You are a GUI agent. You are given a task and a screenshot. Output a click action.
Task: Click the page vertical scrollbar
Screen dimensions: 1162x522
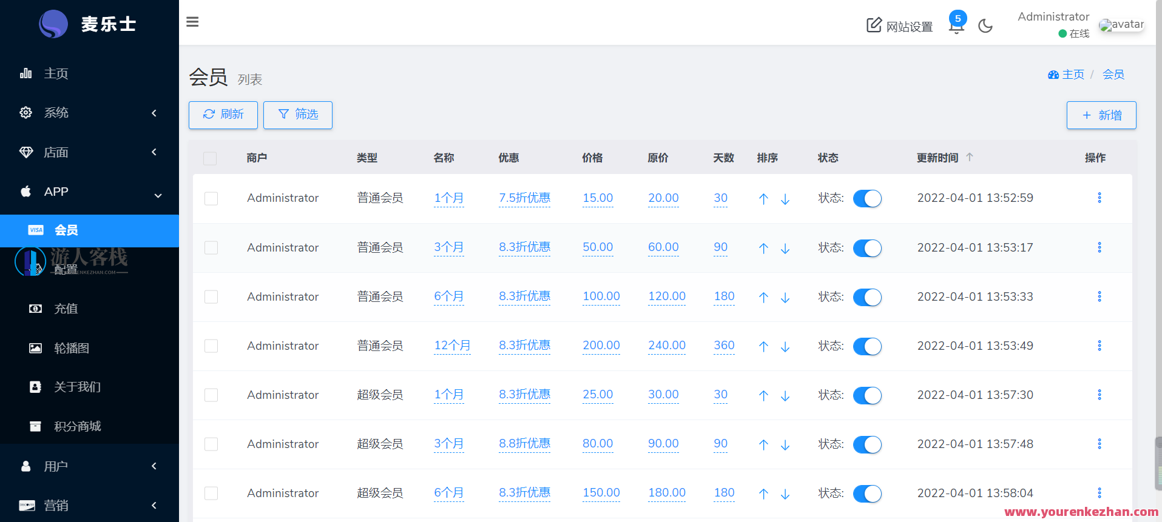[1158, 463]
